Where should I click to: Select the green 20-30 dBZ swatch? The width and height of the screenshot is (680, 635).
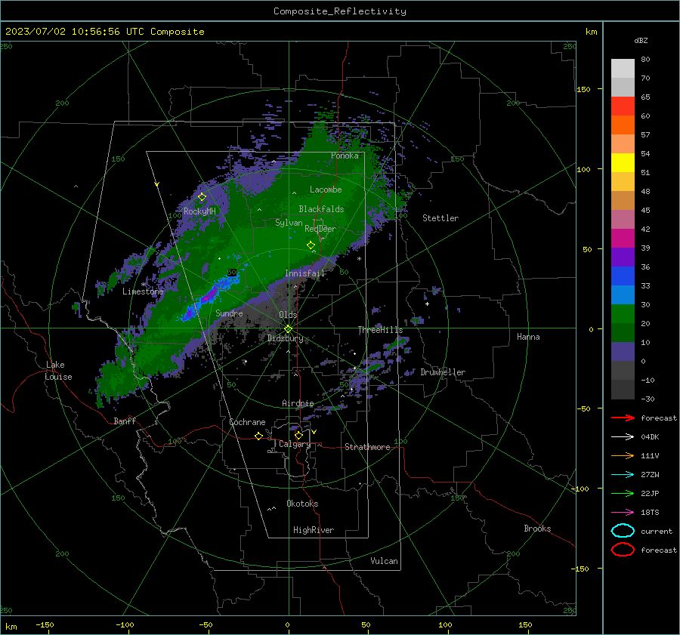point(623,314)
